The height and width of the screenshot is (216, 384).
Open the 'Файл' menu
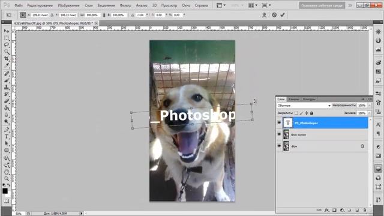point(19,5)
